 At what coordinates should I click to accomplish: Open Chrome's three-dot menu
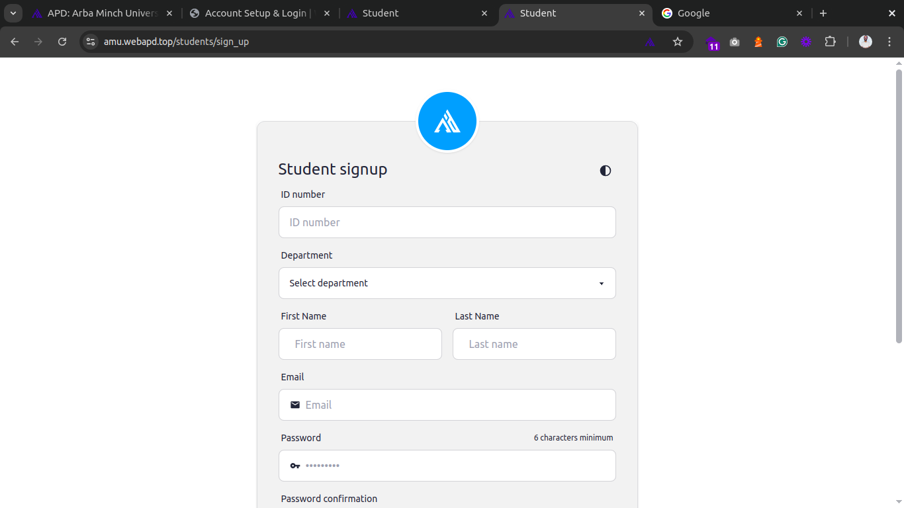(x=891, y=42)
